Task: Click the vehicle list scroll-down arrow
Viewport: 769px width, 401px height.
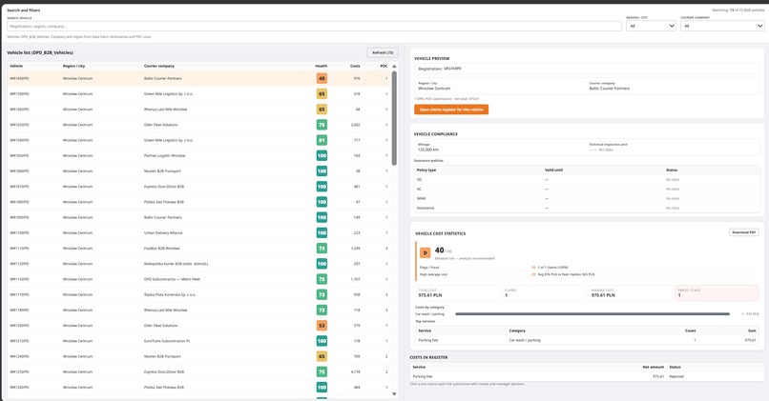Action: pos(394,393)
